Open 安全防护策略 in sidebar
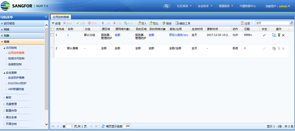This screenshot has height=131, width=295. (x=16, y=77)
